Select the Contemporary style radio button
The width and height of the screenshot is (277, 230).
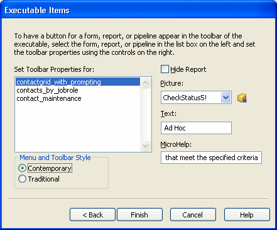(22, 168)
